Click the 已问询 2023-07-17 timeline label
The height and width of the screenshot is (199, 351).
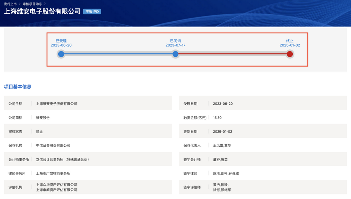pos(175,43)
